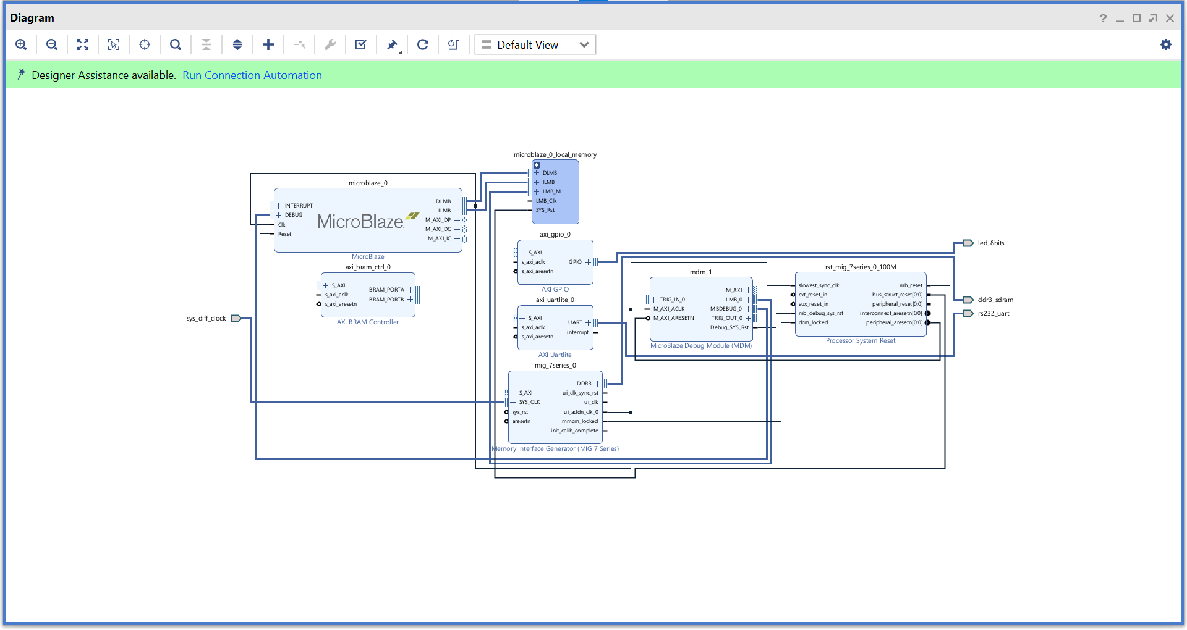
Task: Expand the M_AXI_DP pin on MicroBlaze
Action: point(457,220)
